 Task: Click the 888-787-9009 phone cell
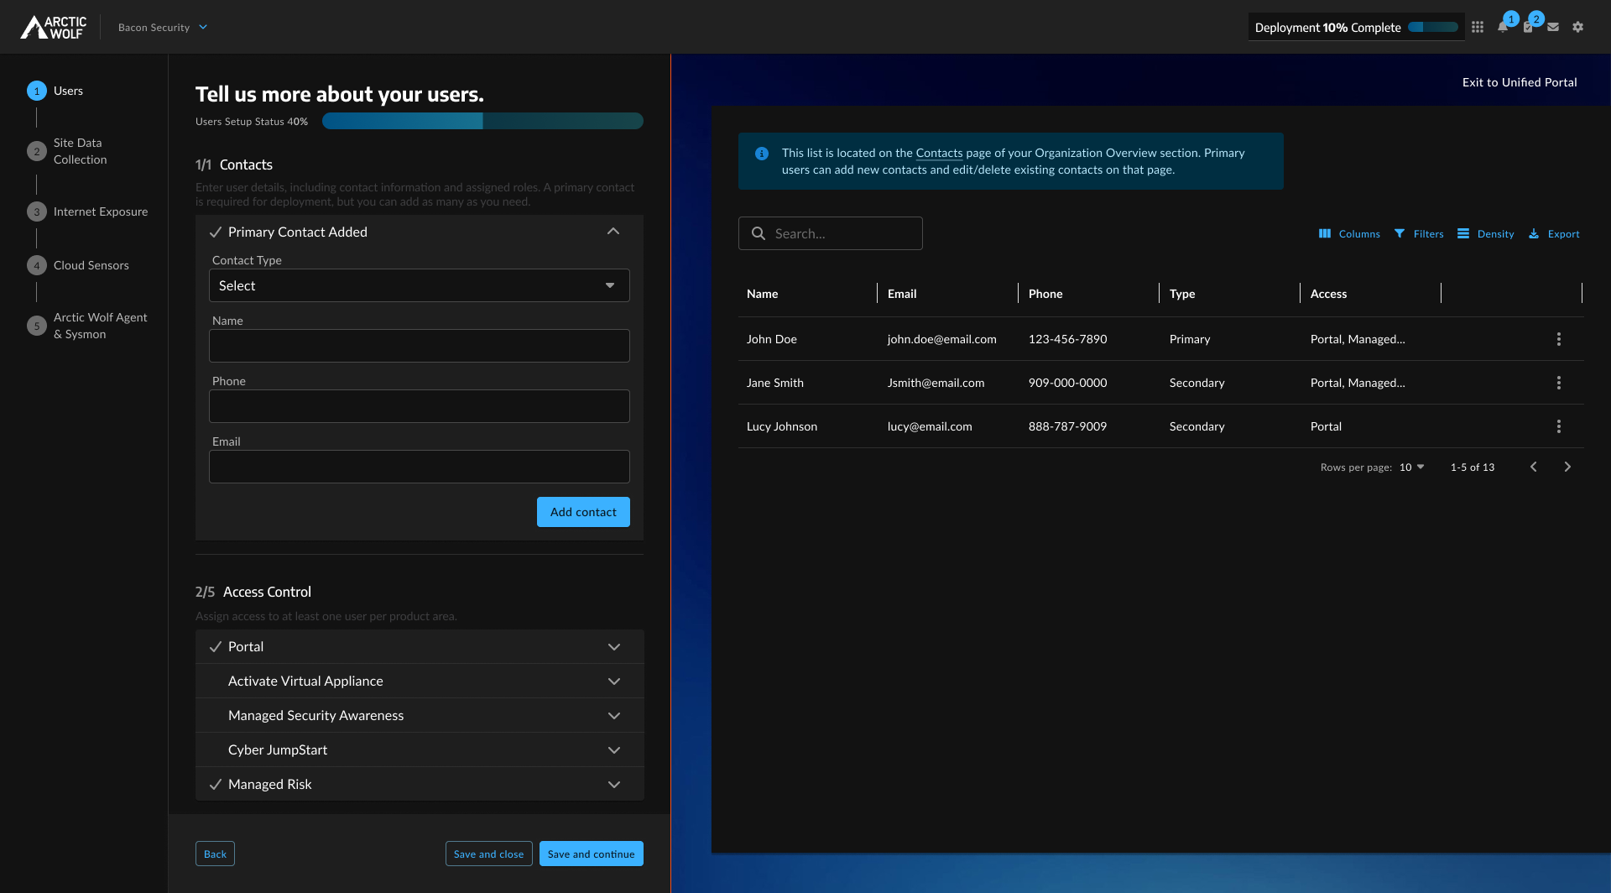coord(1067,426)
